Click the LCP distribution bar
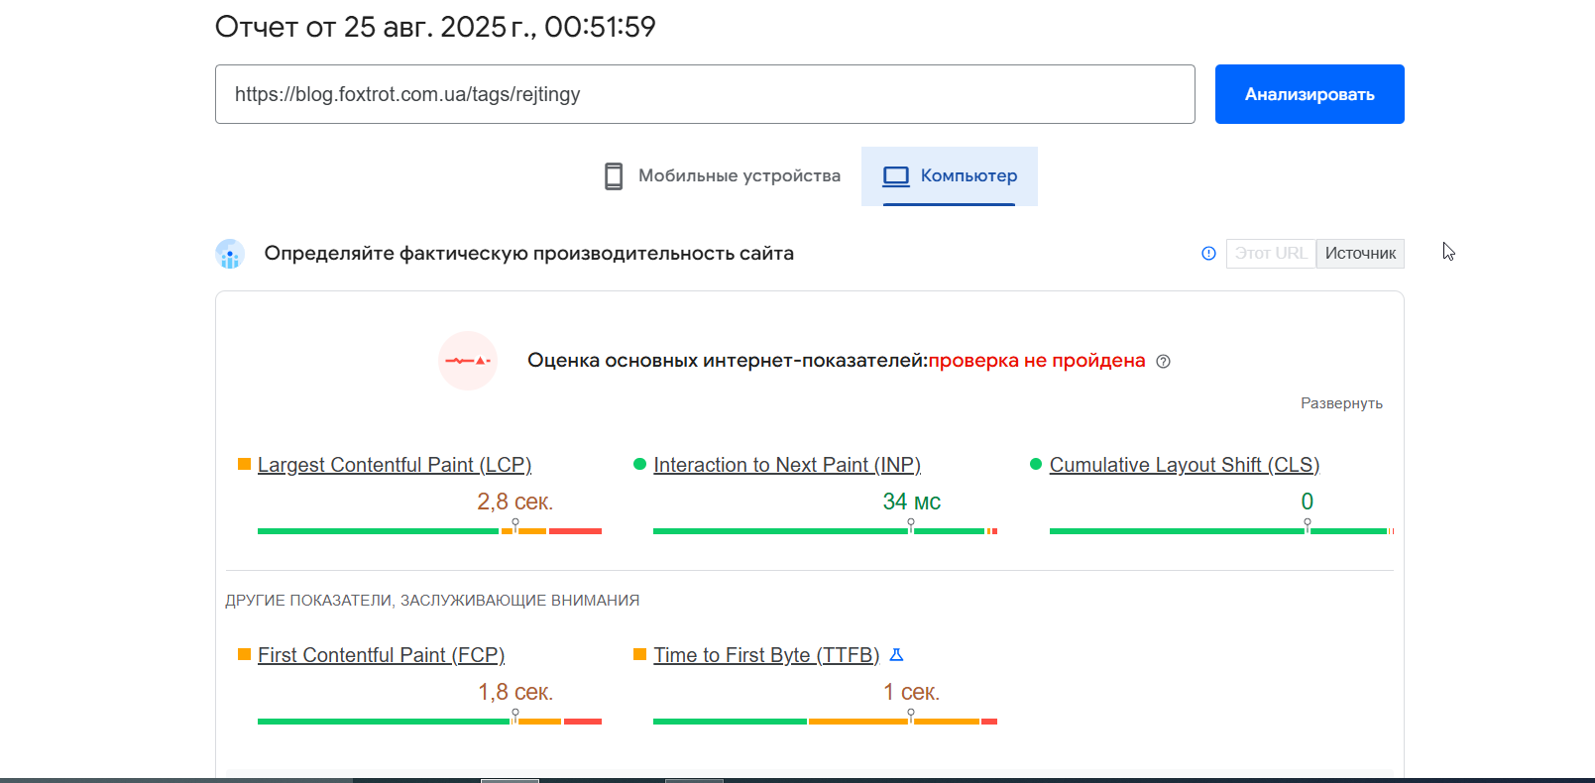This screenshot has width=1595, height=783. pyautogui.click(x=429, y=531)
